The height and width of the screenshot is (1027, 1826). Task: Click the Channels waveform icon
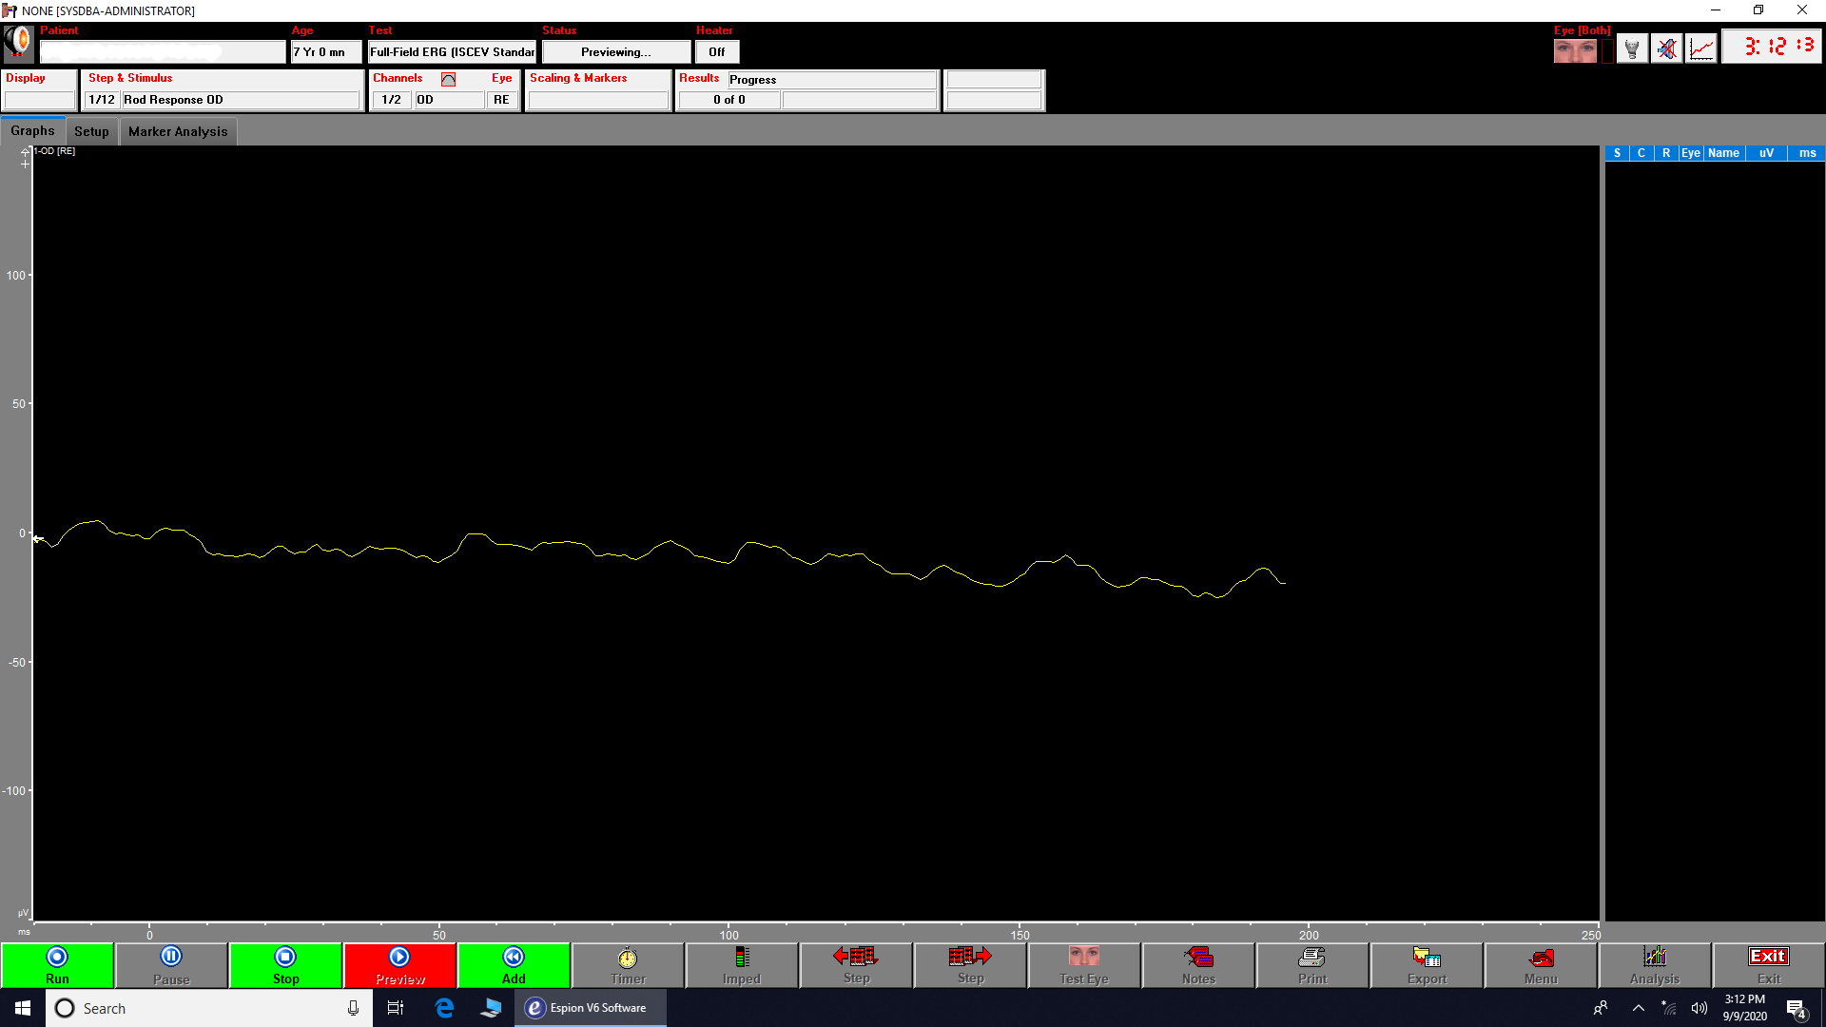click(x=448, y=79)
